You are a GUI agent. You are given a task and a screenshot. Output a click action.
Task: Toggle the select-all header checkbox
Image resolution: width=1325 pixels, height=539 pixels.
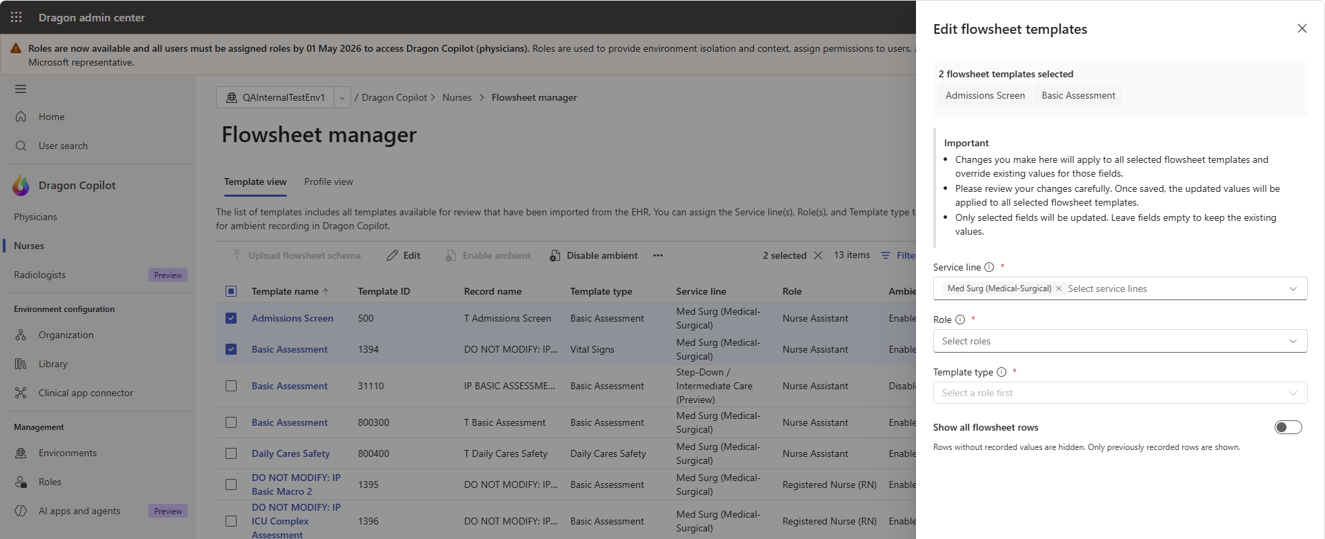click(x=231, y=291)
